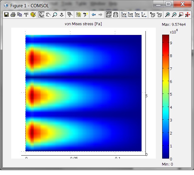Click the Zoom In icon
194x175 pixels.
[x=168, y=15]
